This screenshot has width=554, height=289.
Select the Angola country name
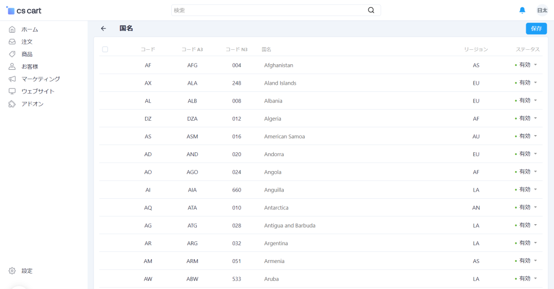(x=273, y=172)
